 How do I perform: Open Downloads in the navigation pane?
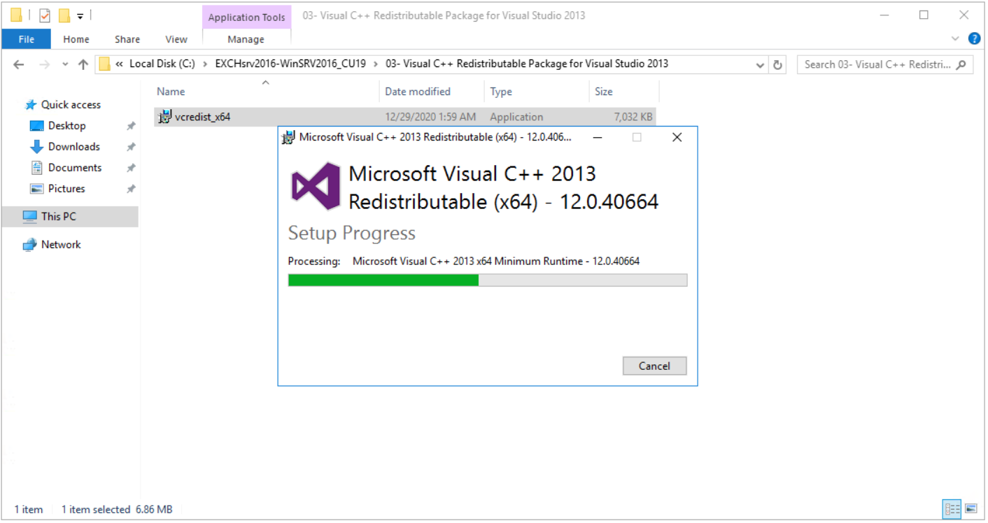[x=73, y=147]
